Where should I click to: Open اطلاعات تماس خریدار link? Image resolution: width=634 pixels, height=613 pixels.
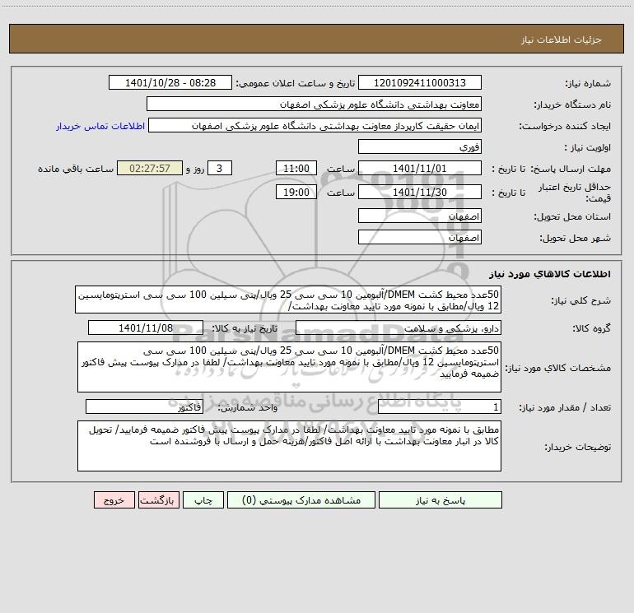(x=100, y=126)
